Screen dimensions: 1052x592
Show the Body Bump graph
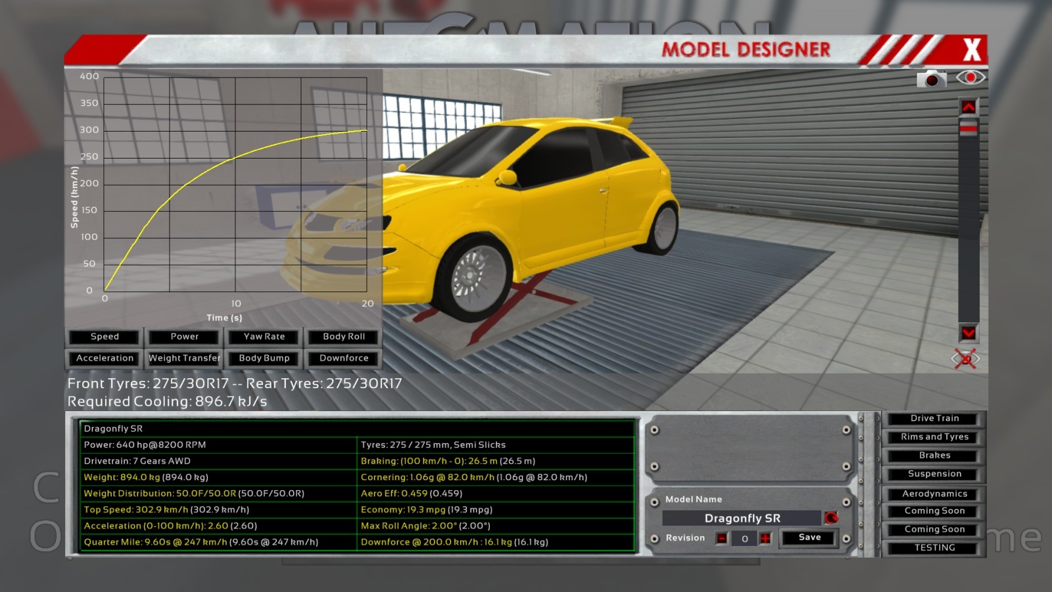tap(264, 358)
